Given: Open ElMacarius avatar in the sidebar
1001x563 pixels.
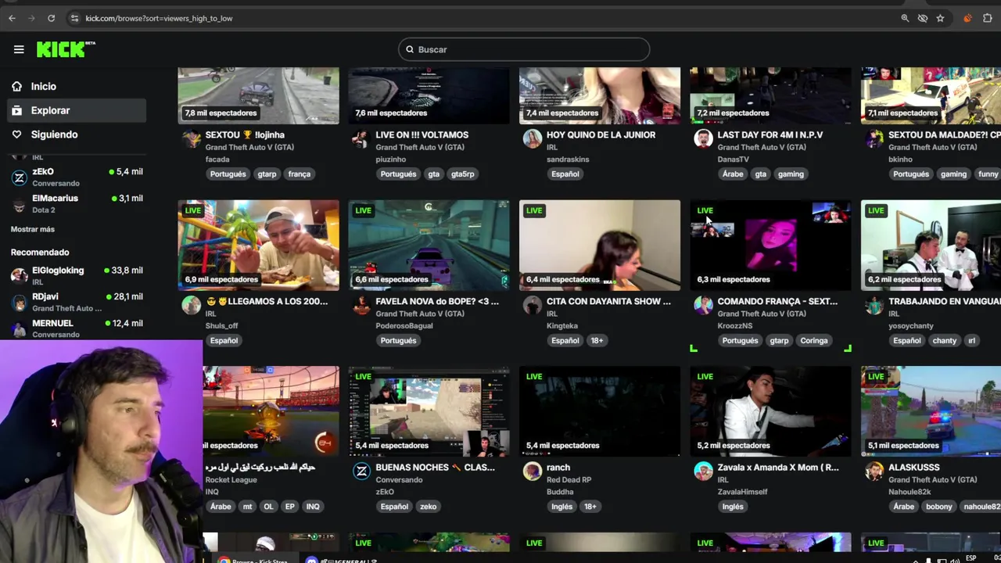Looking at the screenshot, I should pyautogui.click(x=20, y=204).
